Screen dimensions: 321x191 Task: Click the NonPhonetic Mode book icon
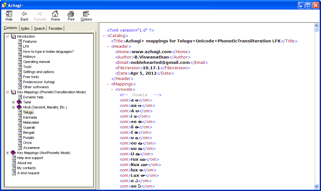(x=13, y=153)
